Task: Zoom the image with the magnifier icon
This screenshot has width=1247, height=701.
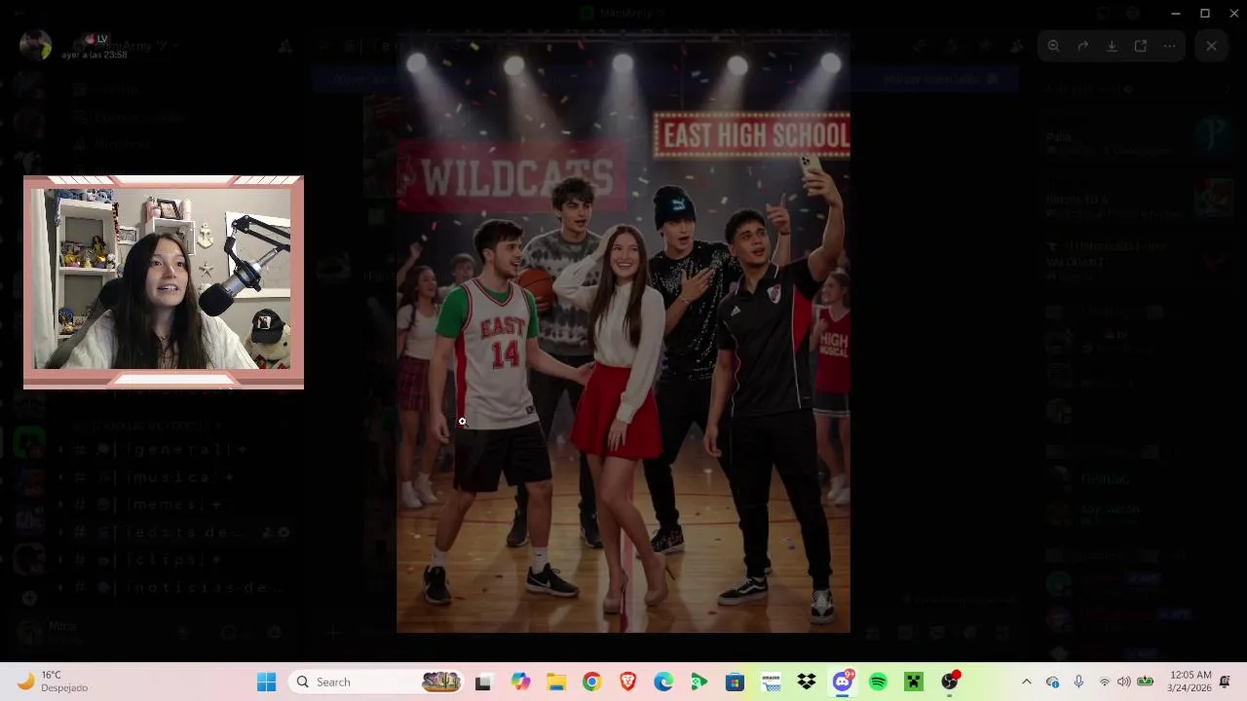Action: pyautogui.click(x=1053, y=46)
